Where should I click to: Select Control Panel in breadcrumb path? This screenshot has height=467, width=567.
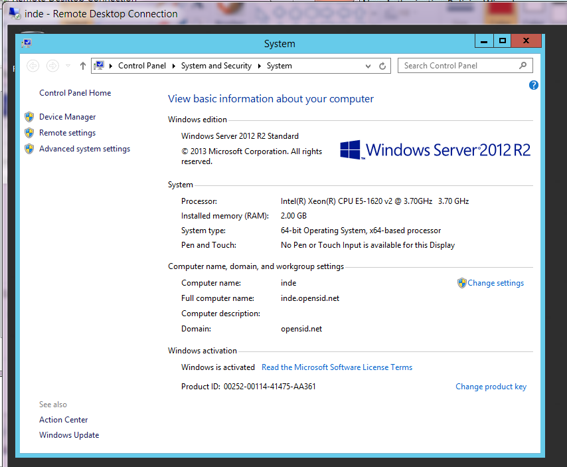(142, 66)
